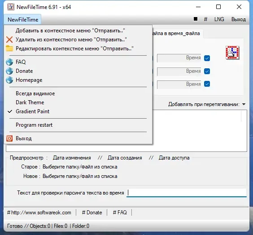Expand "Добавлять при перетягивании" dropdown arrow
253x235 pixels.
pos(244,104)
